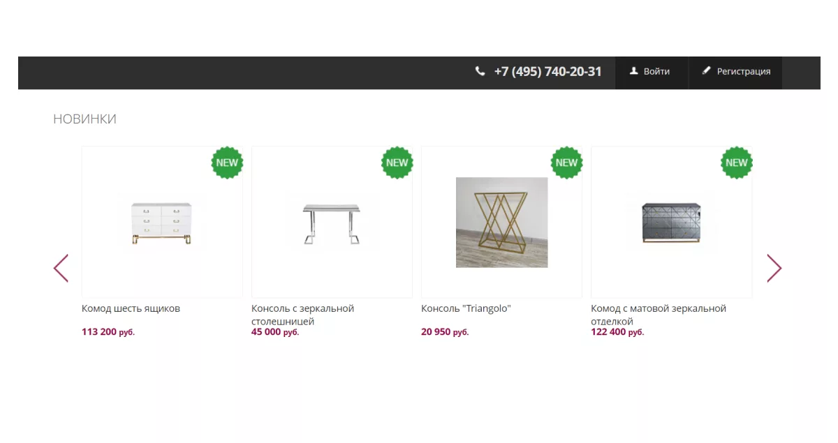The width and height of the screenshot is (838, 443).
Task: Select the white six-drawer dresser image
Action: pos(161,223)
